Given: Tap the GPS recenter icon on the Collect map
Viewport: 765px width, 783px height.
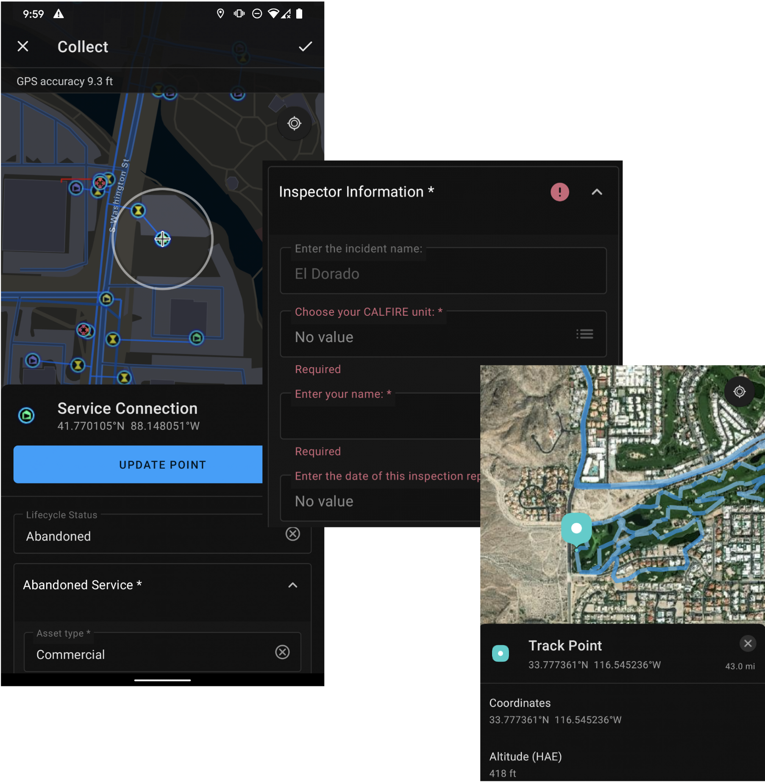Looking at the screenshot, I should pos(294,123).
